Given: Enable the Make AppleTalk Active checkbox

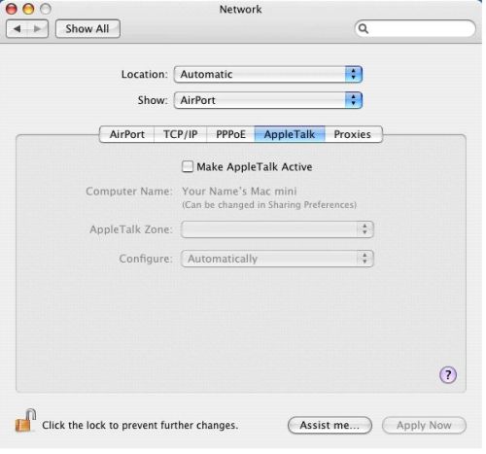Looking at the screenshot, I should [188, 167].
